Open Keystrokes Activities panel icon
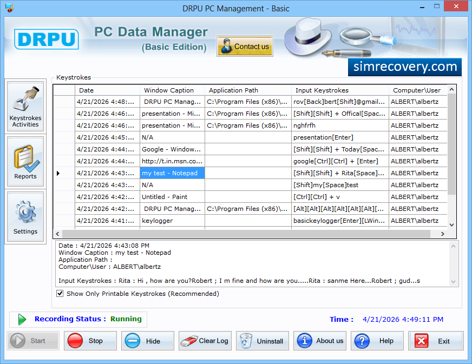 (x=25, y=106)
